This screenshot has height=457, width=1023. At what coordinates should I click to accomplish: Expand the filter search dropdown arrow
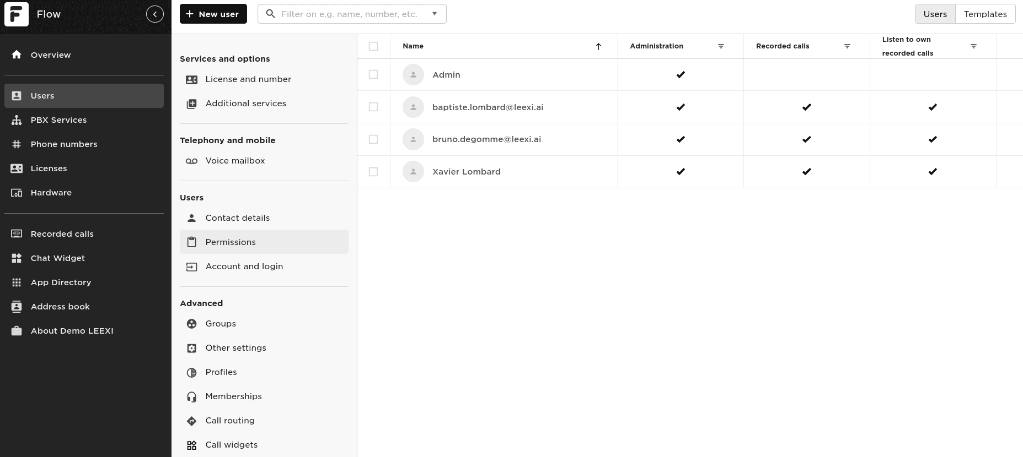coord(435,14)
